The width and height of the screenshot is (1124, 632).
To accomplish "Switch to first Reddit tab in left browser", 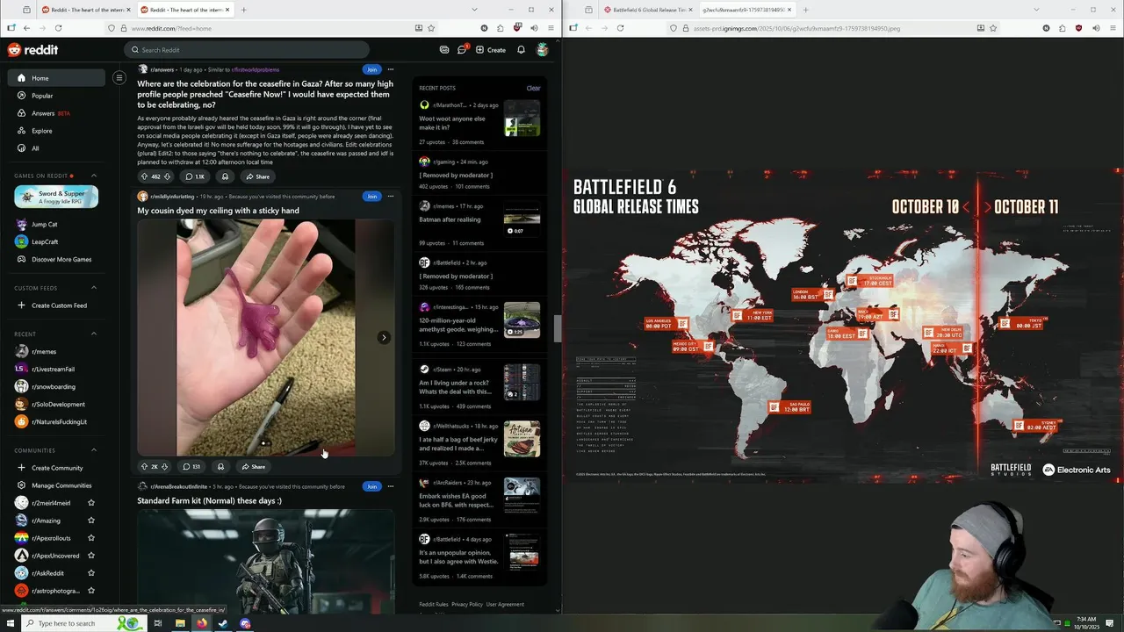I will pyautogui.click(x=84, y=10).
